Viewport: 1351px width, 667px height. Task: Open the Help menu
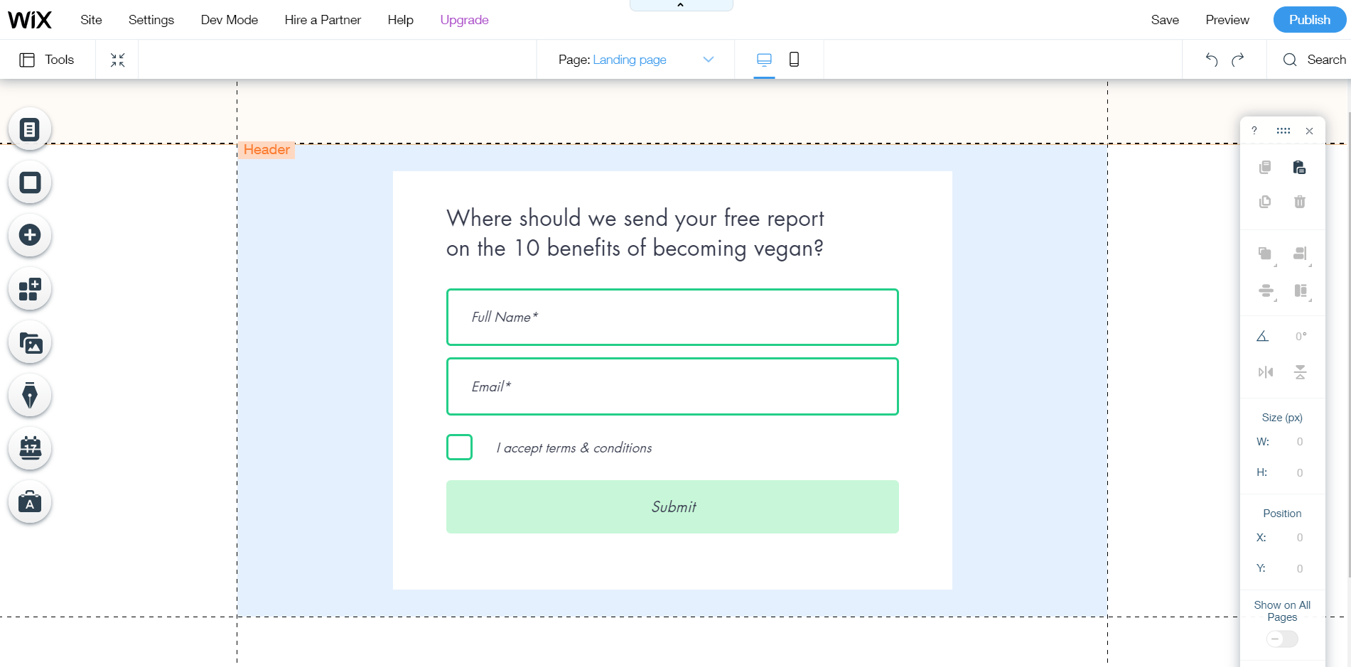click(x=400, y=20)
